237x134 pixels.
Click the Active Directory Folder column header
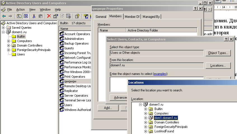[x=161, y=30]
